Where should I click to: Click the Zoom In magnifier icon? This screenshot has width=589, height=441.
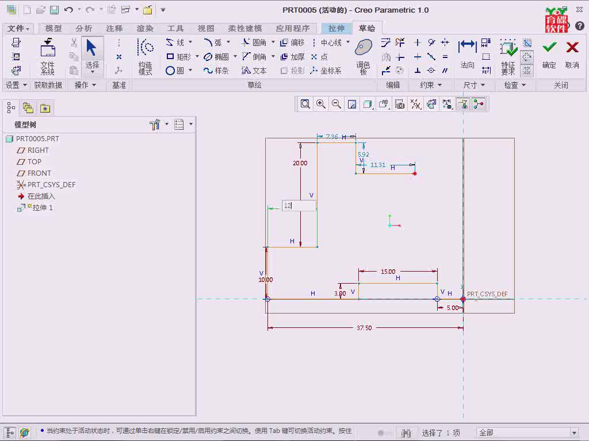click(x=321, y=104)
